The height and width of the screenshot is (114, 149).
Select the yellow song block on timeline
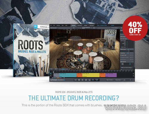click(x=91, y=75)
